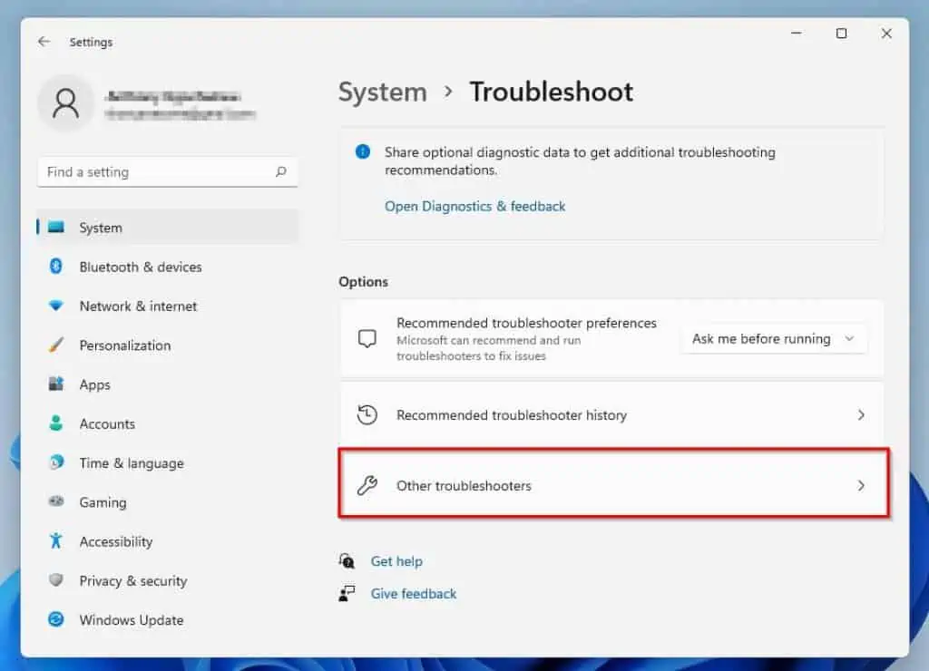Screen dimensions: 929x671
Task: Open the Ask me before running dropdown
Action: tap(774, 338)
